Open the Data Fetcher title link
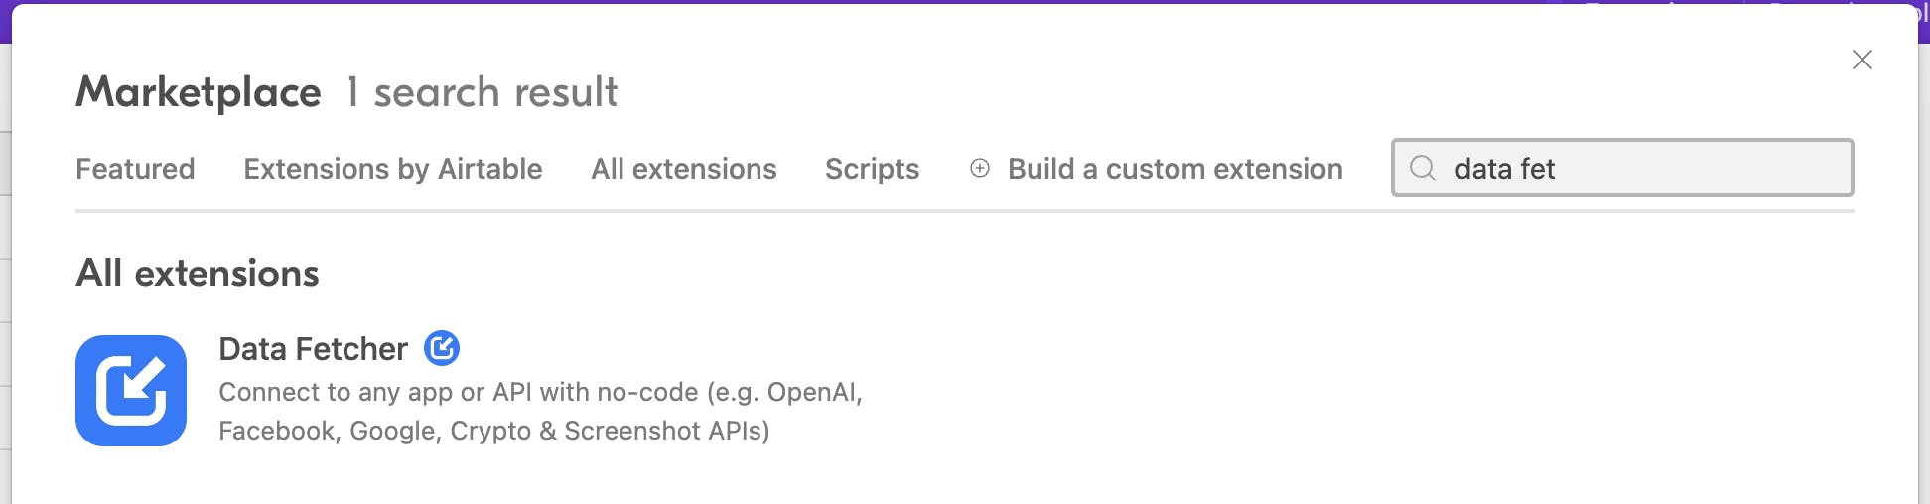Viewport: 1930px width, 504px height. [313, 349]
